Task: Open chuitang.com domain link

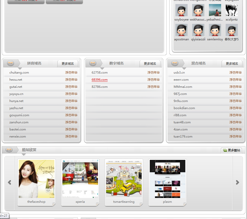Action: click(19, 73)
